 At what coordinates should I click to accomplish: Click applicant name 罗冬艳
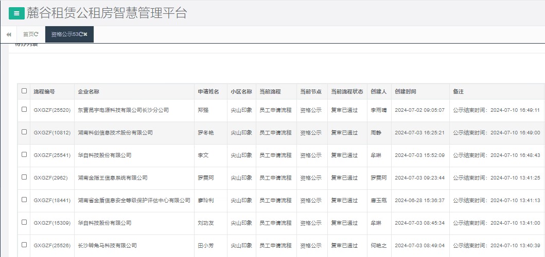coord(206,133)
